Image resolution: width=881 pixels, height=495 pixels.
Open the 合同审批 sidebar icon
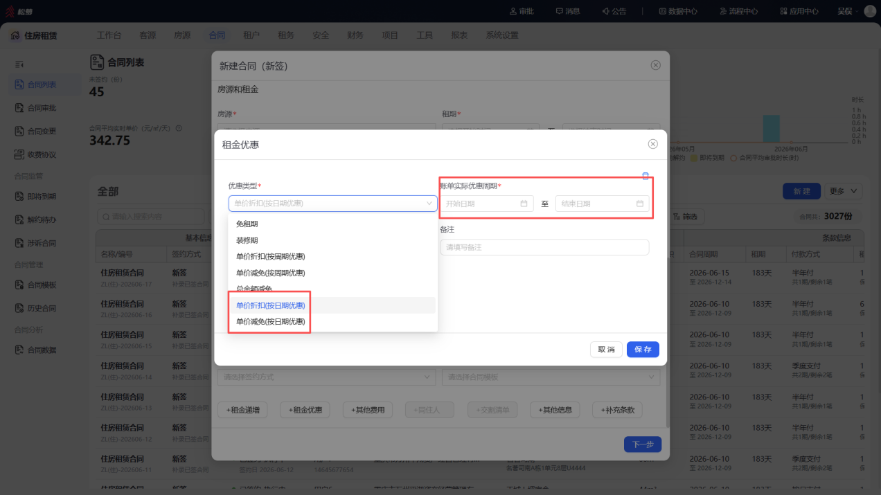tap(19, 108)
